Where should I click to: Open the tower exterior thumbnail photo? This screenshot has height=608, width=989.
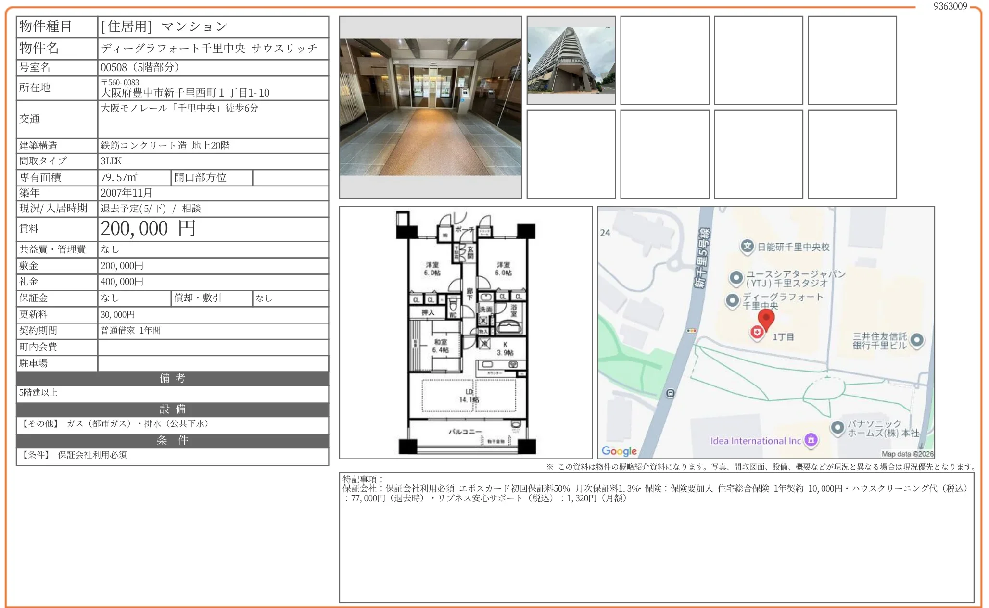pyautogui.click(x=571, y=60)
